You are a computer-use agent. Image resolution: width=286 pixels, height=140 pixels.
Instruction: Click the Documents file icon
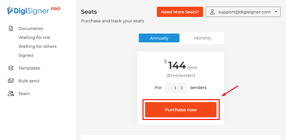point(11,28)
